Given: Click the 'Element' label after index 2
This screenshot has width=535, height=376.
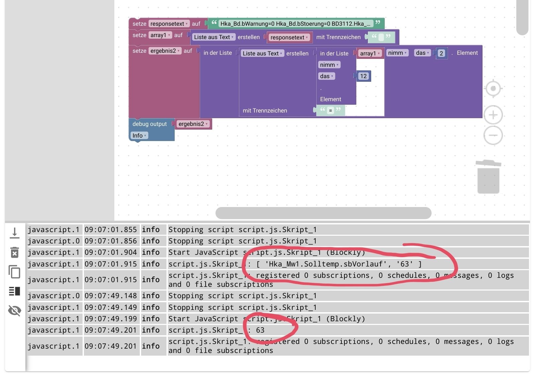Looking at the screenshot, I should [x=467, y=53].
